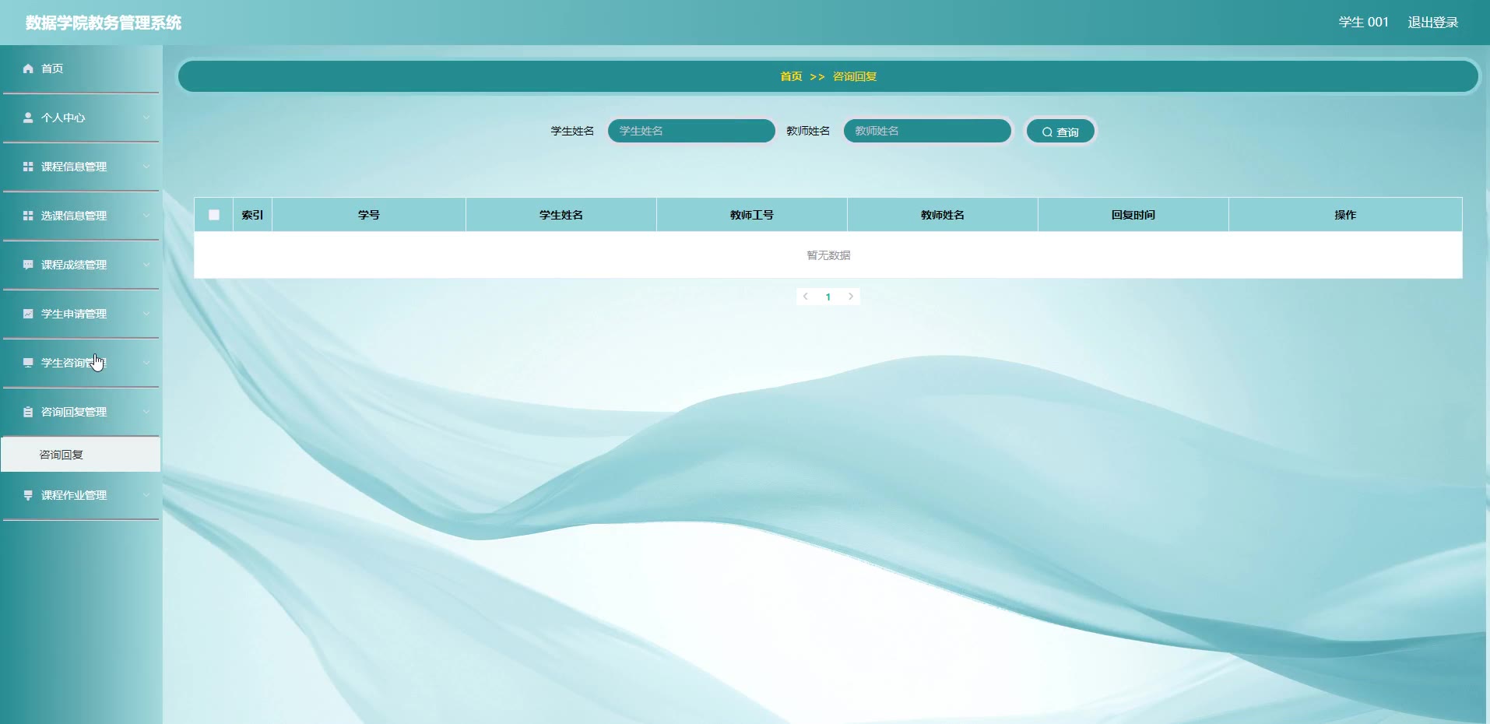Screen dimensions: 1490x724
Task: Click the 数据学院教务管理系统 title
Action: click(104, 23)
